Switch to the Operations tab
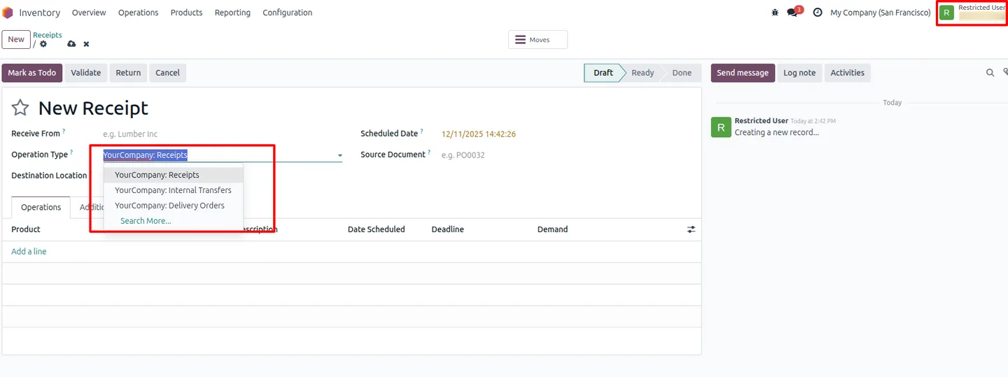This screenshot has height=377, width=1008. [41, 207]
